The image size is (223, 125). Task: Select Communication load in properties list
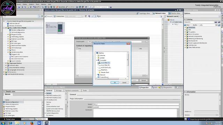tap(53, 107)
